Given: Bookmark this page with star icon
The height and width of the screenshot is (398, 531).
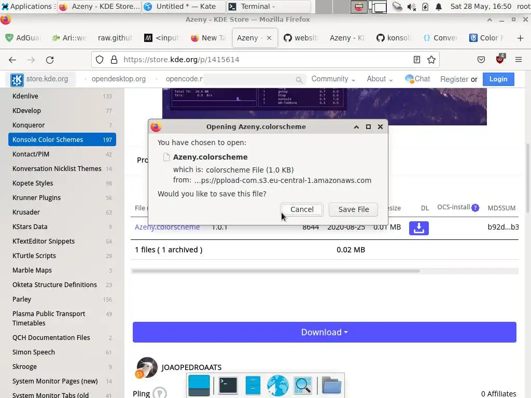Looking at the screenshot, I should [x=431, y=60].
